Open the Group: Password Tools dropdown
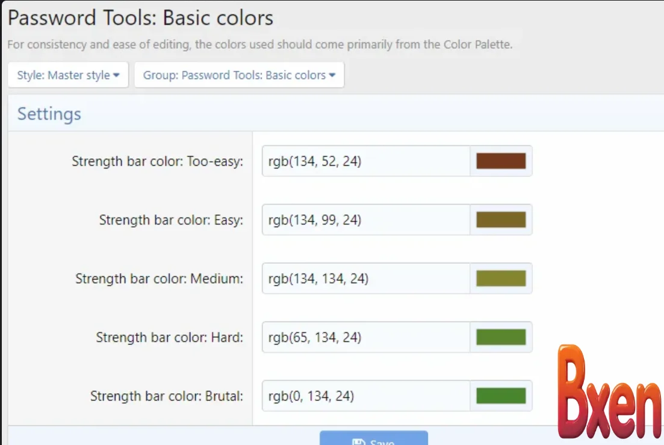 [x=239, y=75]
